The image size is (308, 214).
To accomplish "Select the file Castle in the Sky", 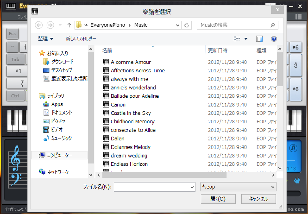I will point(131,113).
